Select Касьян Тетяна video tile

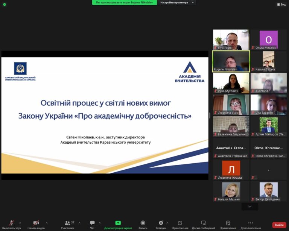pyautogui.click(x=269, y=61)
